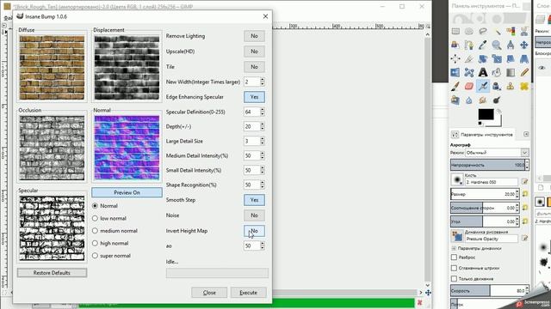Click Medium Detail Intensity value field
The width and height of the screenshot is (551, 309).
point(251,156)
